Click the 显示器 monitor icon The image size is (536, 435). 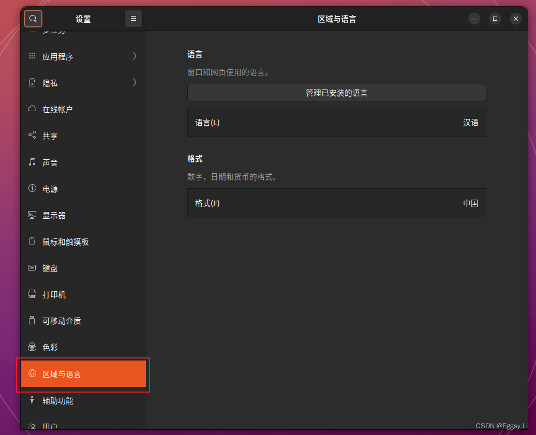32,215
